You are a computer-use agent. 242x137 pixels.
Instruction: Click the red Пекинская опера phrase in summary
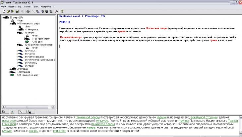(156, 28)
